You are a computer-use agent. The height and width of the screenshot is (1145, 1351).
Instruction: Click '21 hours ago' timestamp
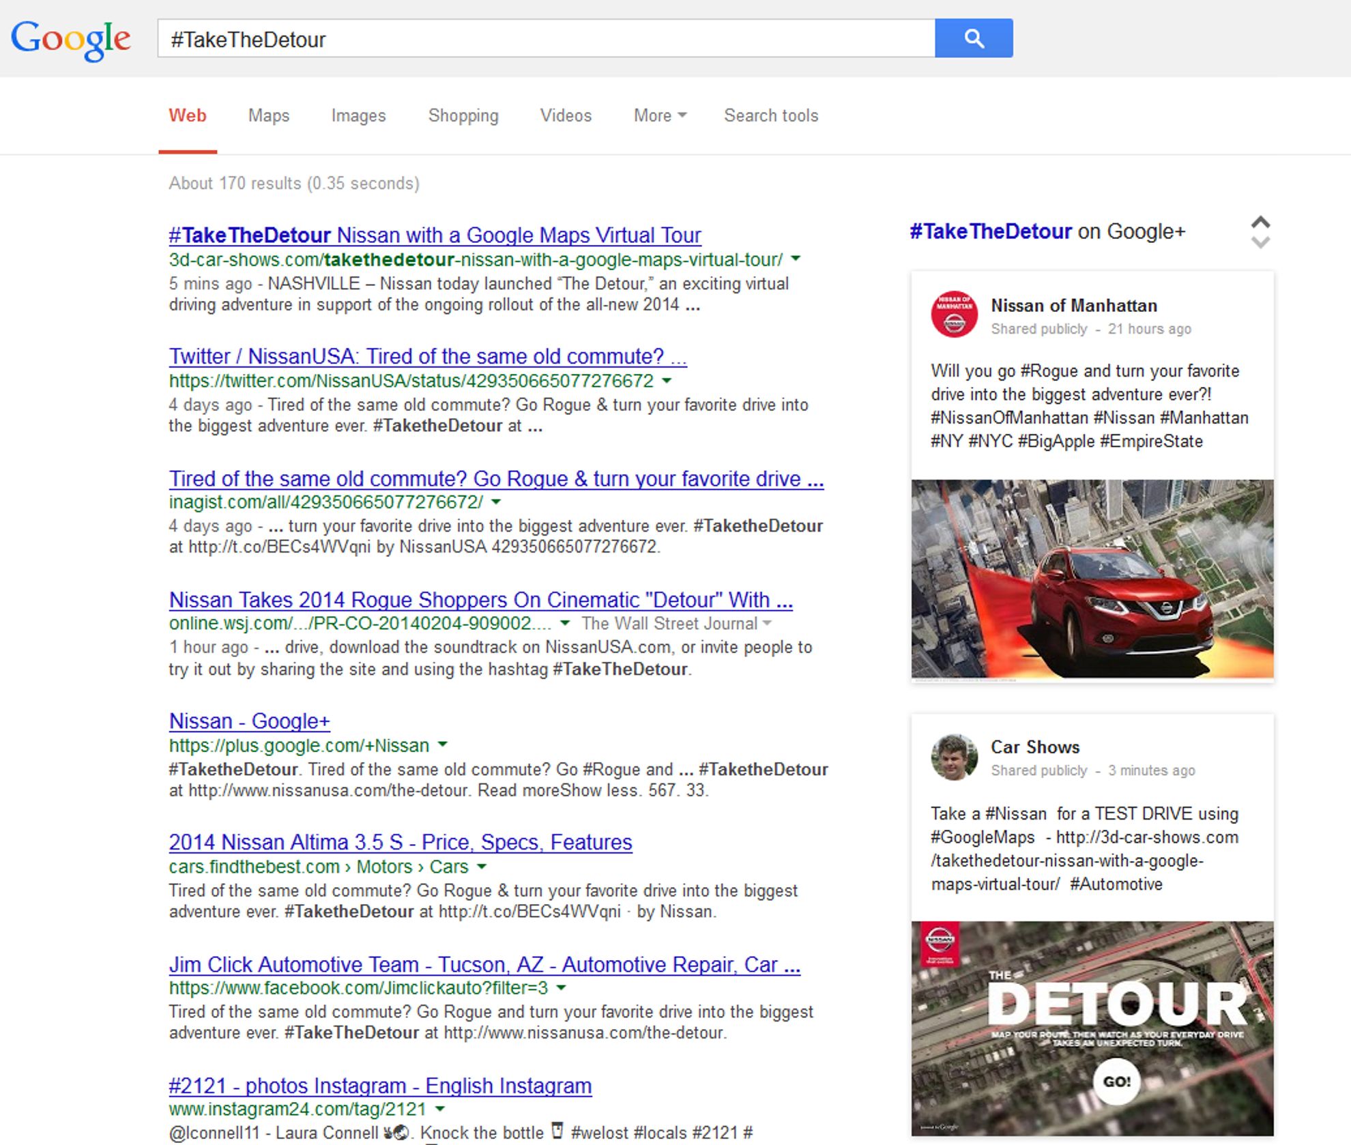(x=1150, y=329)
